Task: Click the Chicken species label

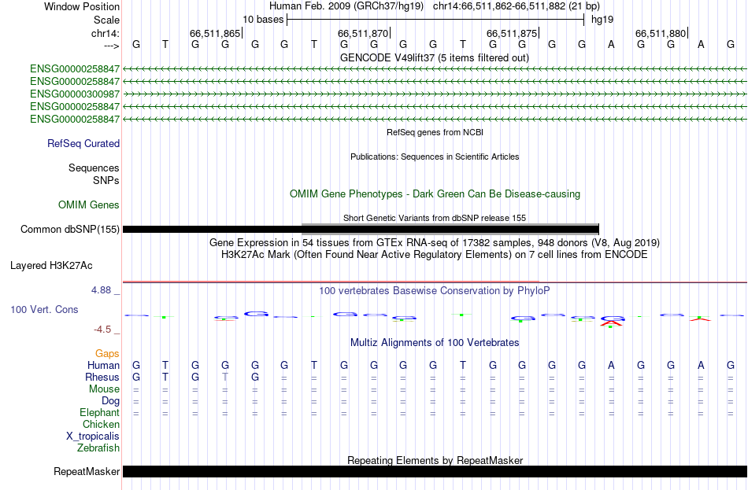Action: [x=101, y=424]
